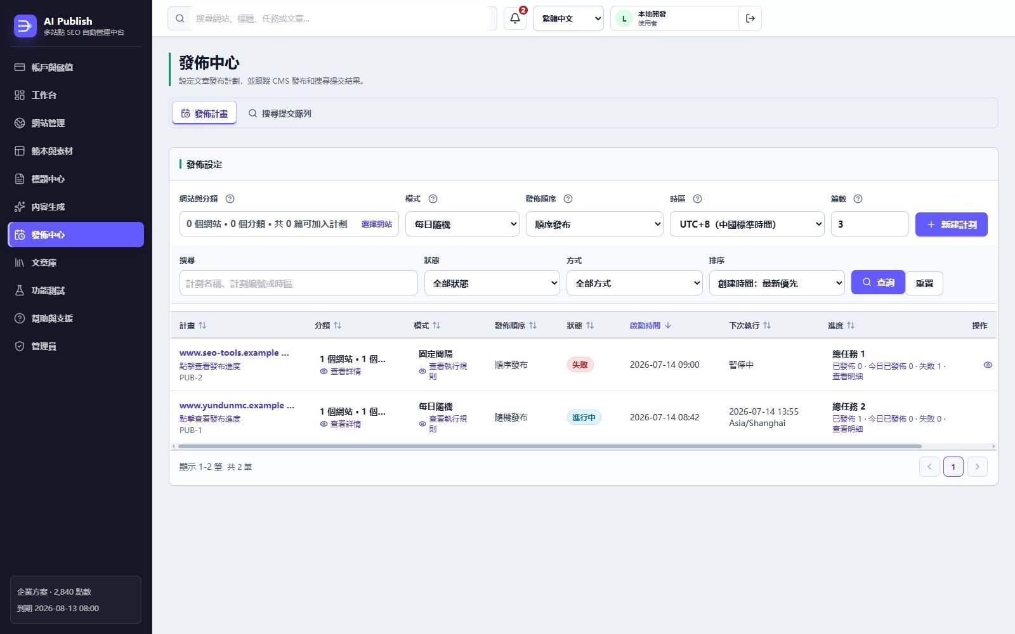
Task: Open 管理員 in sidebar
Action: tap(76, 346)
